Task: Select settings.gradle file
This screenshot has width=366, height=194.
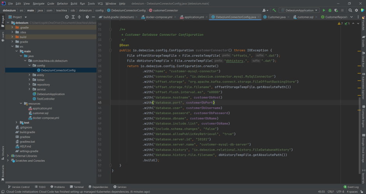Action: point(29,151)
